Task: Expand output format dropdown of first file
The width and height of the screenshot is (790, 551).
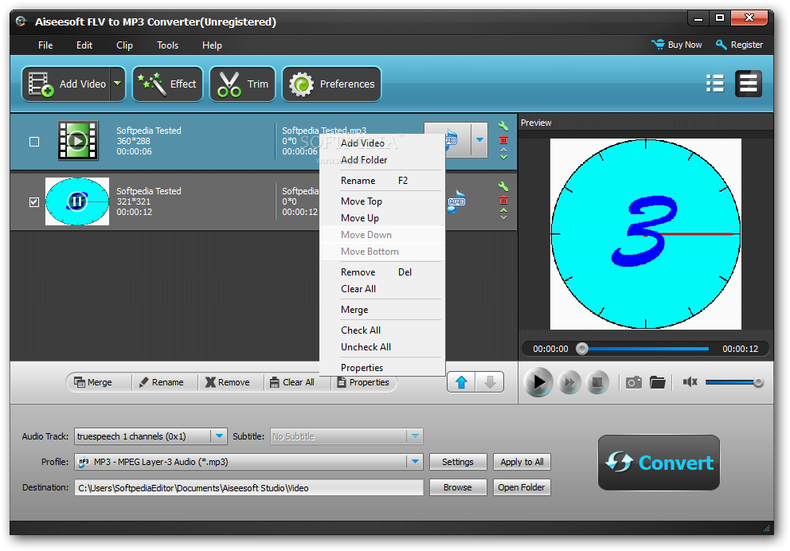Action: [479, 140]
